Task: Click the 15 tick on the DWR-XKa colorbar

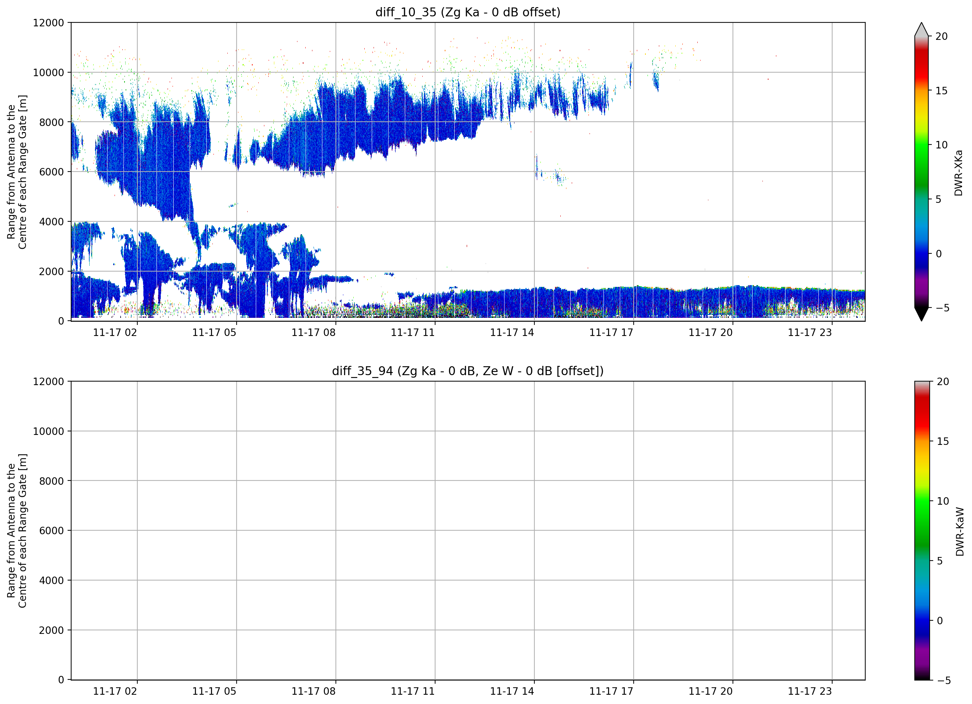Action: point(941,91)
